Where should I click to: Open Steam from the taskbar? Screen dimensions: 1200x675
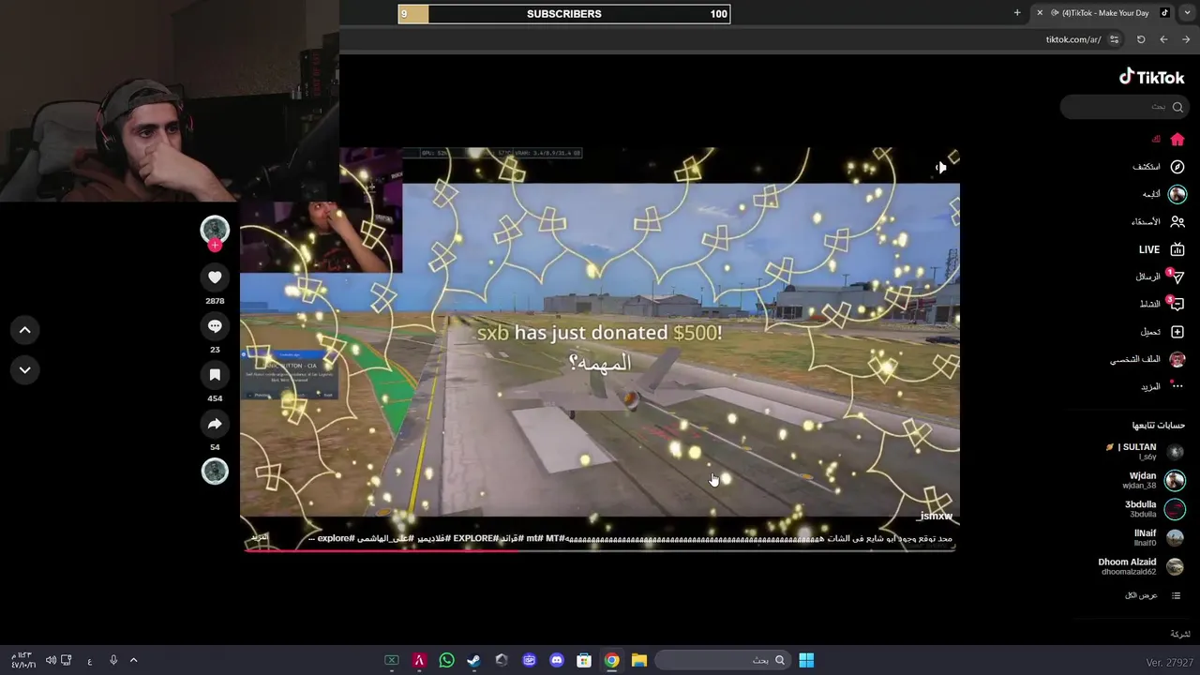coord(473,661)
